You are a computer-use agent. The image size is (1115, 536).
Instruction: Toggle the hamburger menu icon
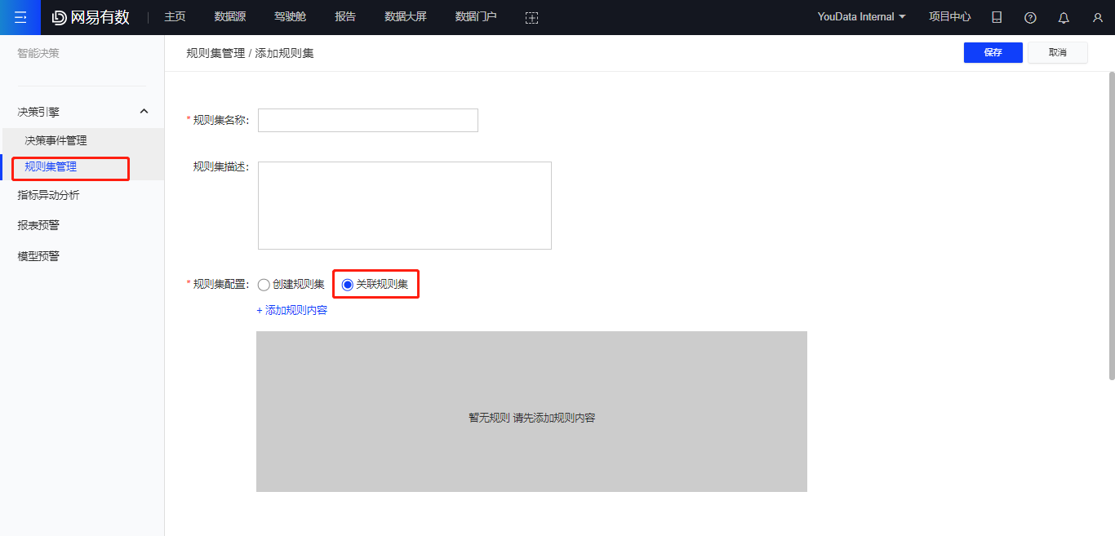click(20, 17)
